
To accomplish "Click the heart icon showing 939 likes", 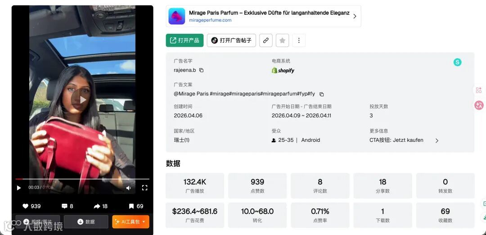I will coord(25,206).
